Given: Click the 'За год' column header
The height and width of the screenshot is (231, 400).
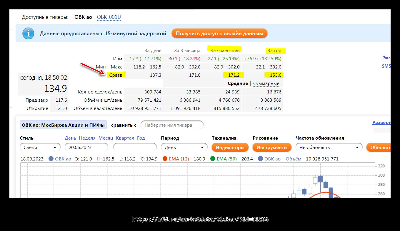Looking at the screenshot, I should point(274,51).
